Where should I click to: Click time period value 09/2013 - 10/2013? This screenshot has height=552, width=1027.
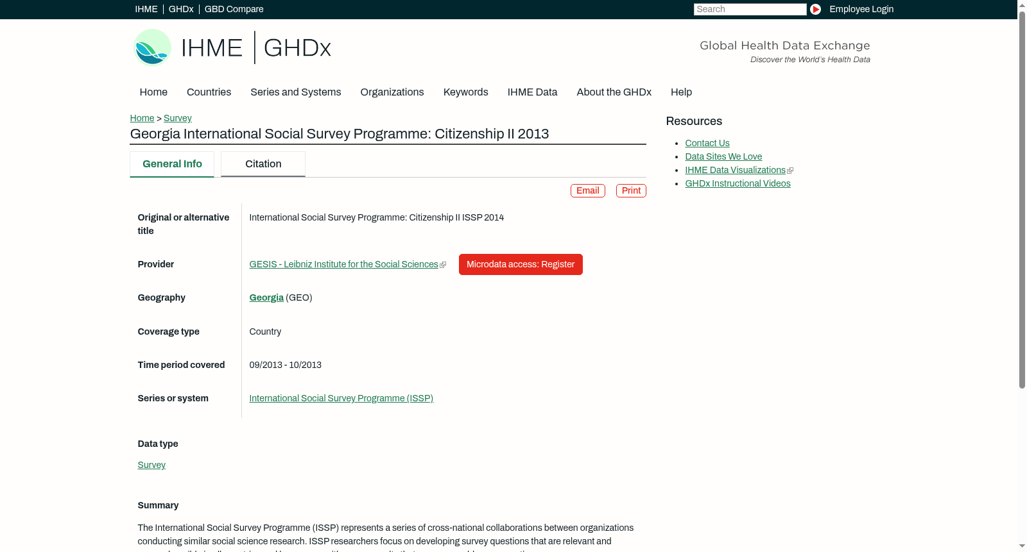285,365
